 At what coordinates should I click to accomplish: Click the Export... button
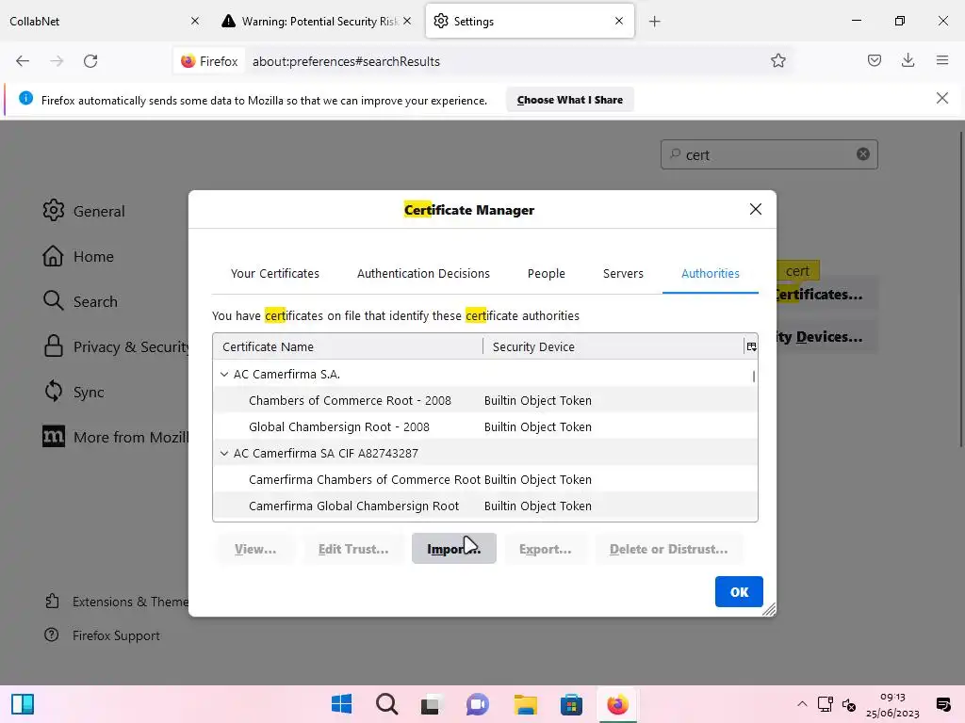click(546, 549)
